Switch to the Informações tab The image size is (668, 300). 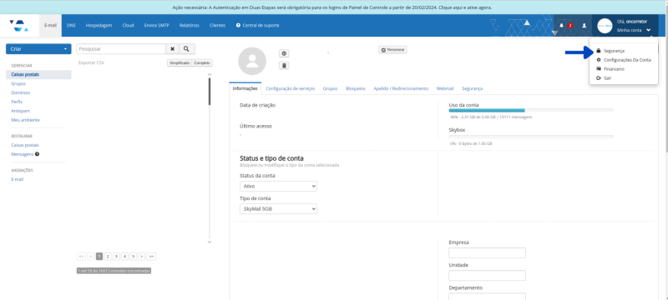[x=245, y=88]
